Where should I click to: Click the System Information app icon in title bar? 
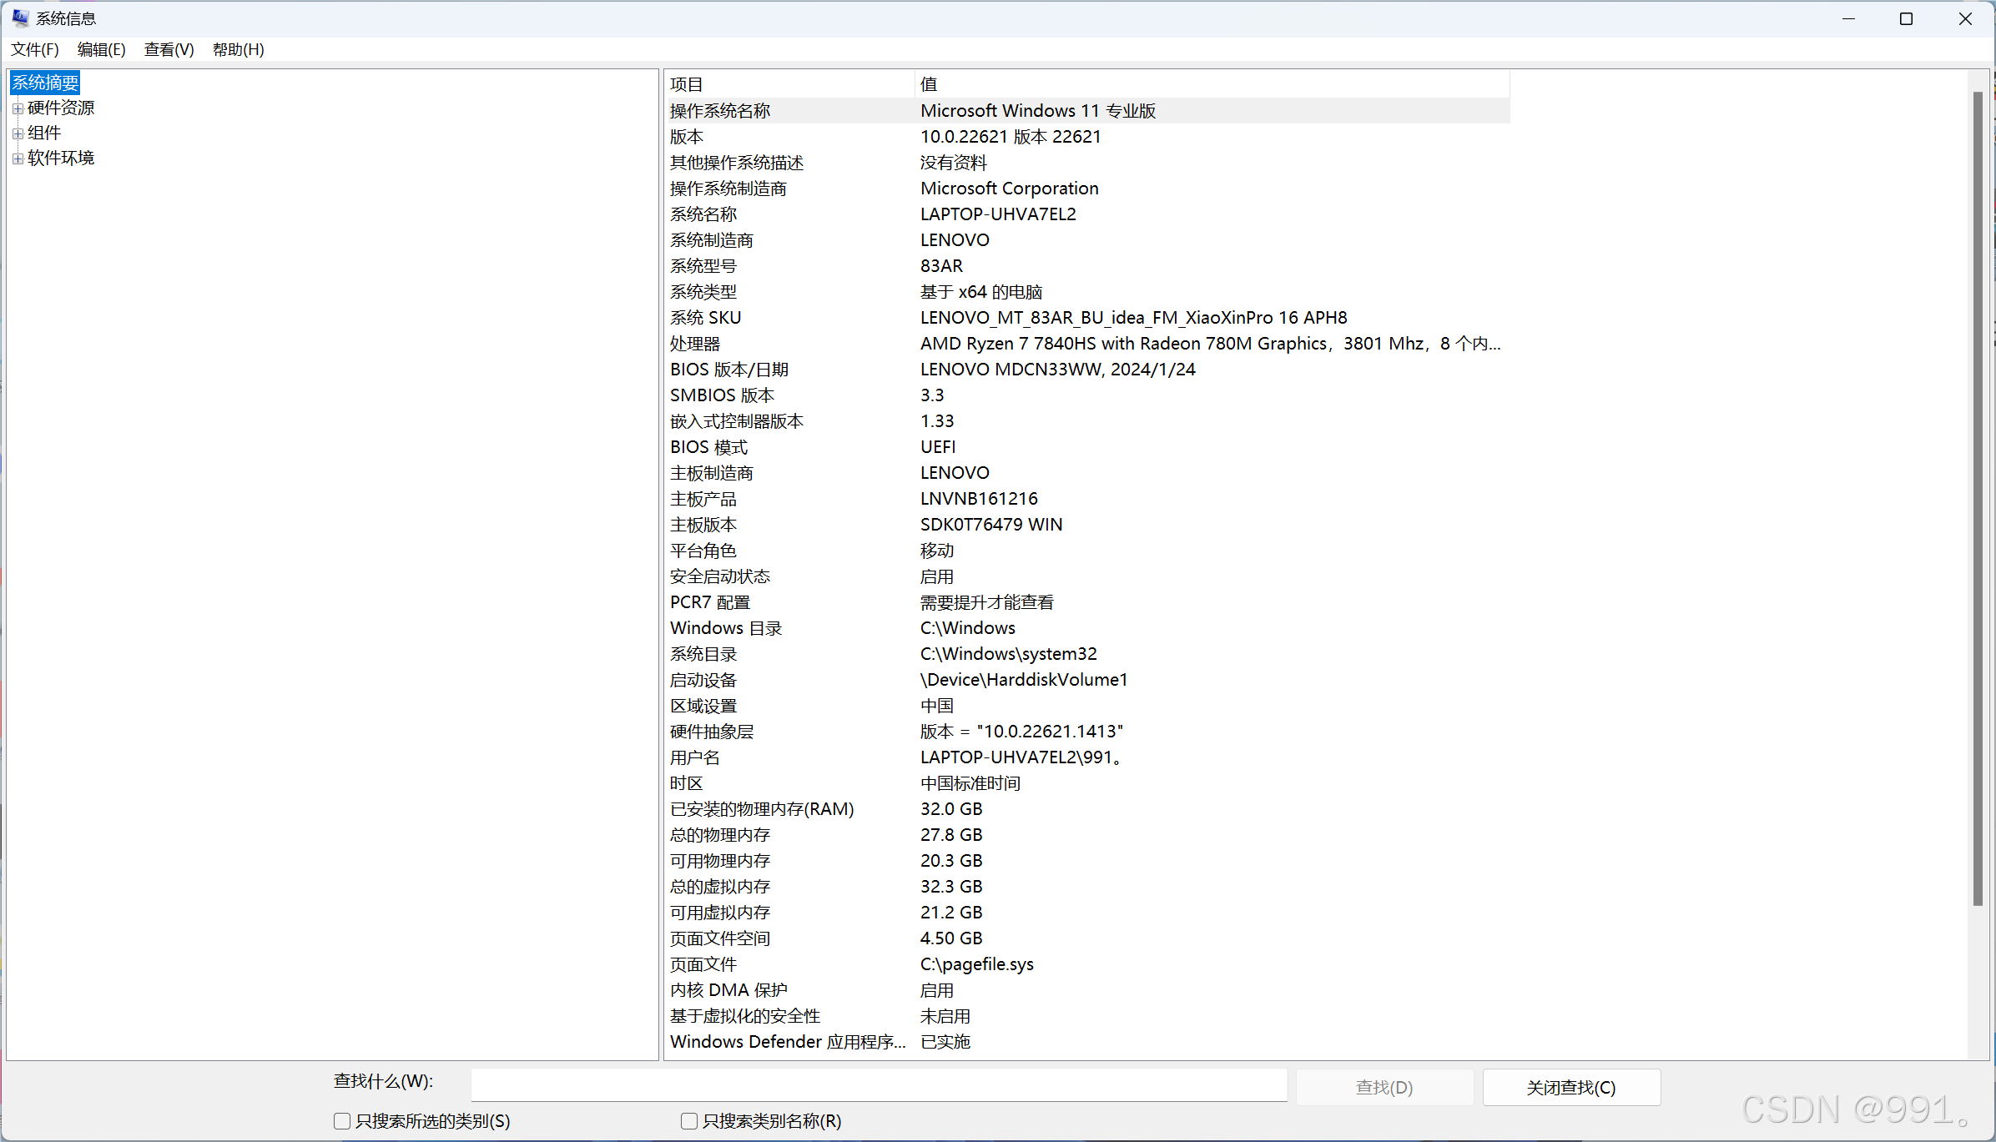click(x=20, y=18)
